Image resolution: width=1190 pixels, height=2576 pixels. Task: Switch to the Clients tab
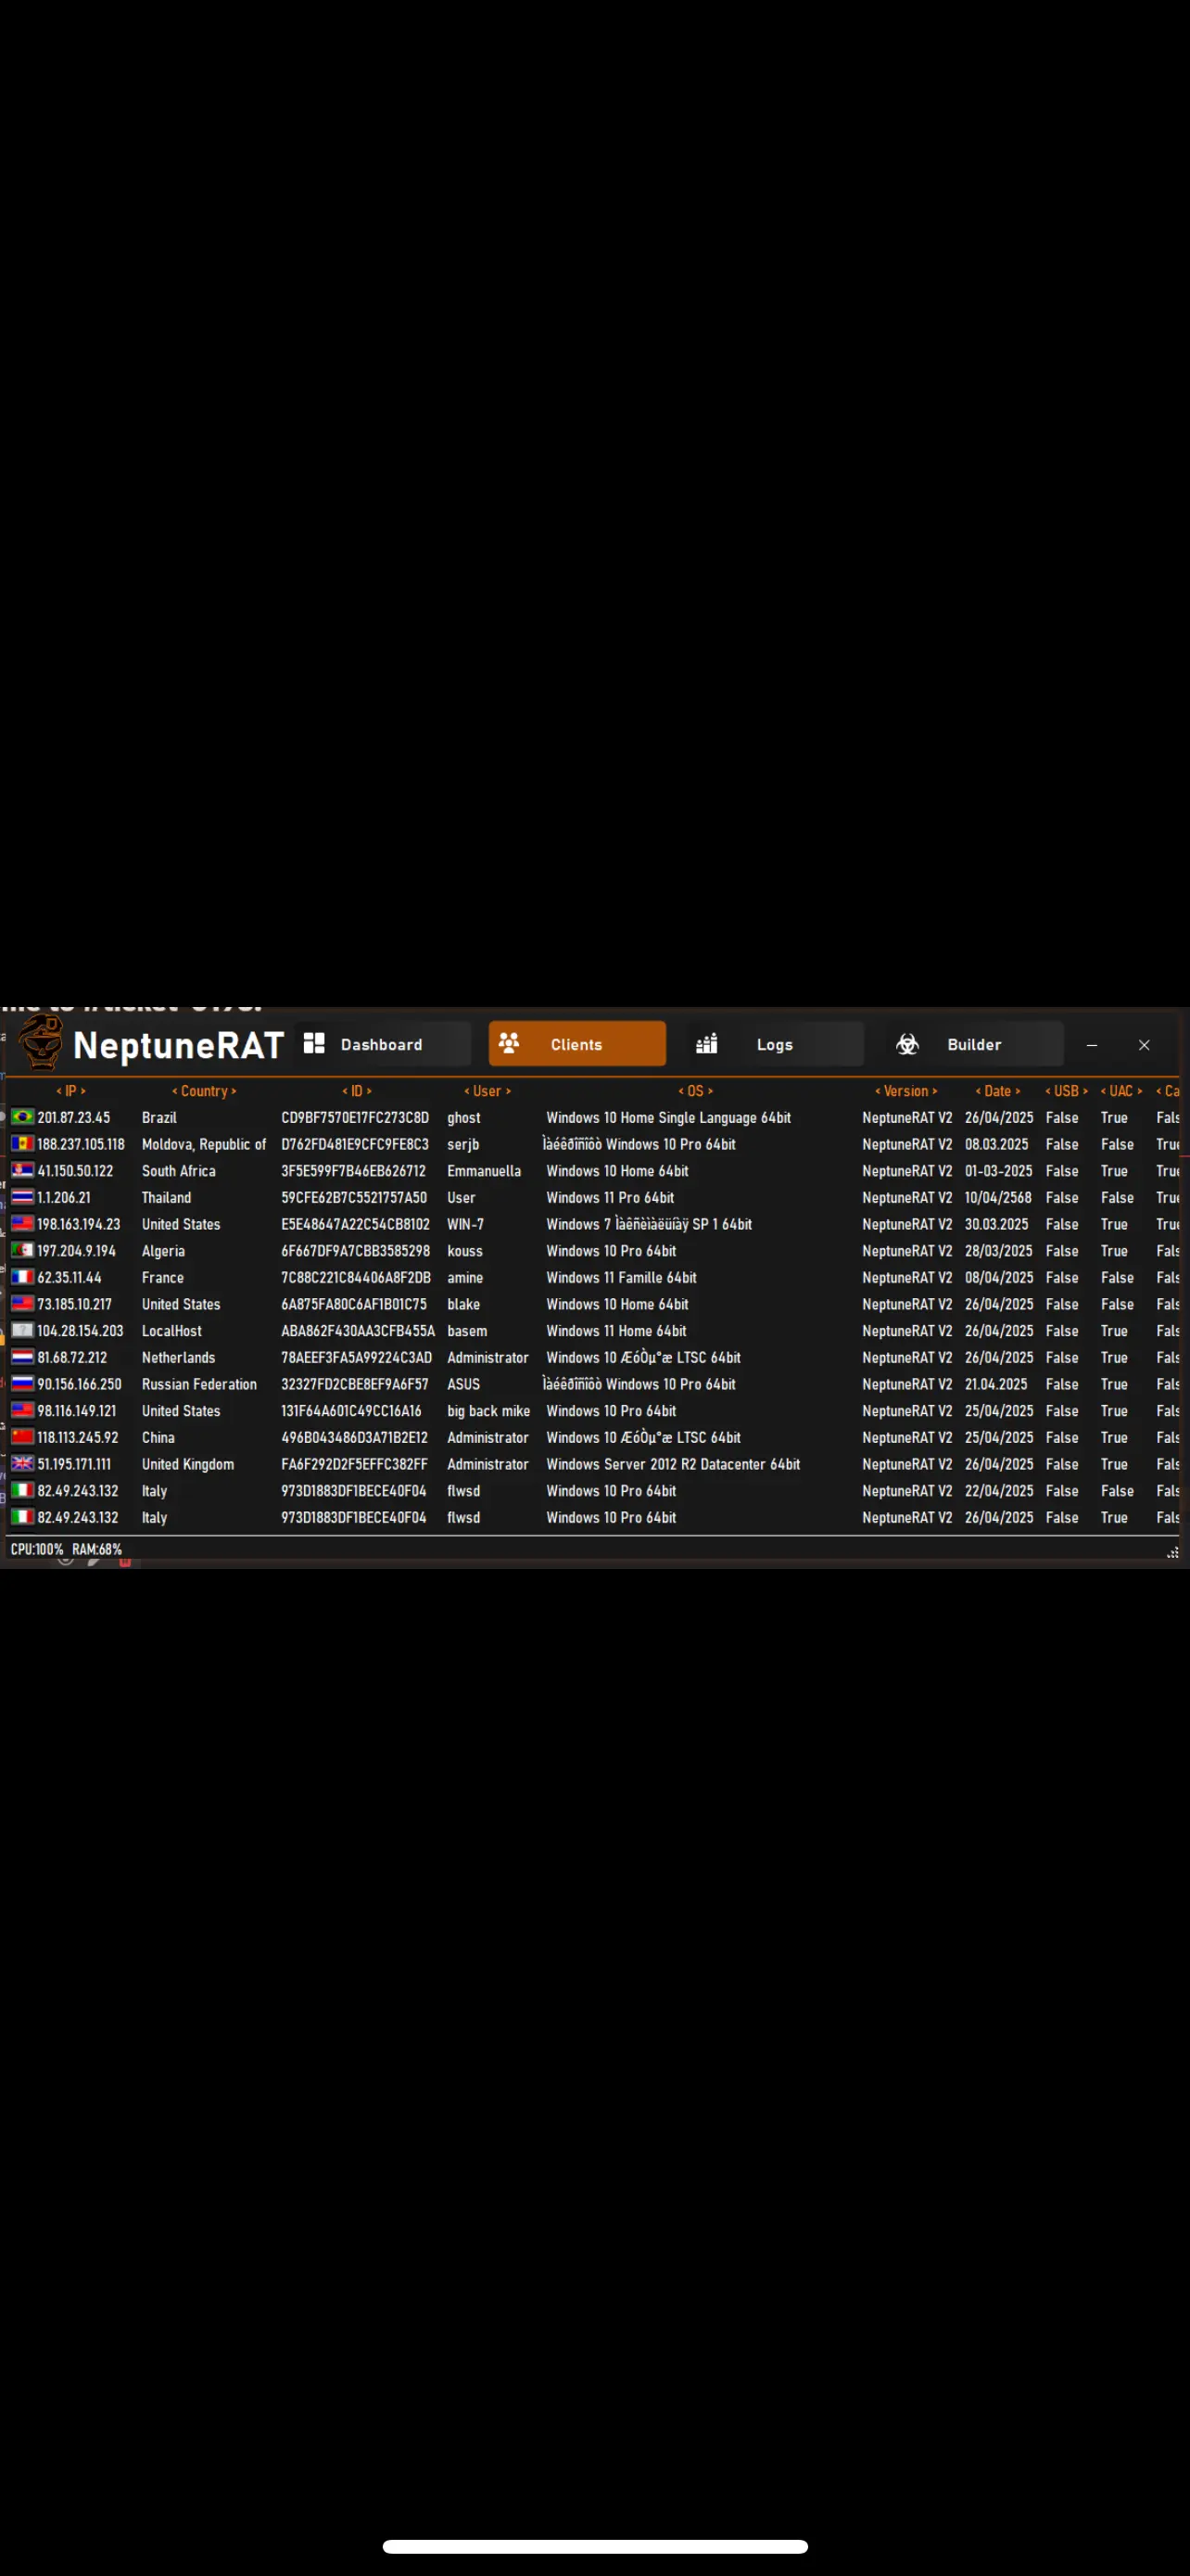577,1044
